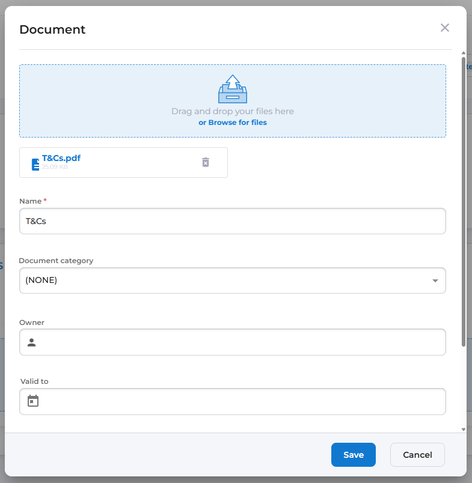472x483 pixels.
Task: Click the 'Drag and drop your files here' zone
Action: [233, 111]
